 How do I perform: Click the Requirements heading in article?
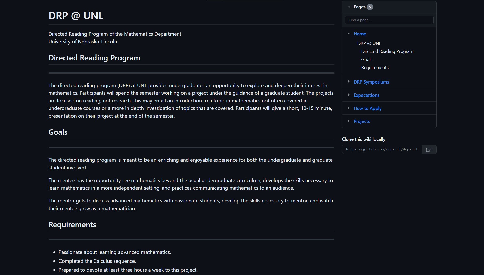pyautogui.click(x=72, y=225)
